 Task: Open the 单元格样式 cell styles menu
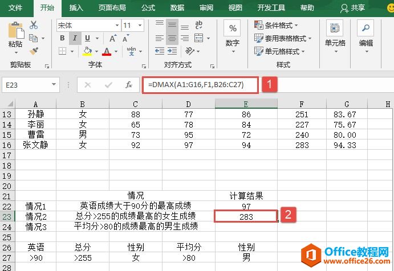coord(279,51)
